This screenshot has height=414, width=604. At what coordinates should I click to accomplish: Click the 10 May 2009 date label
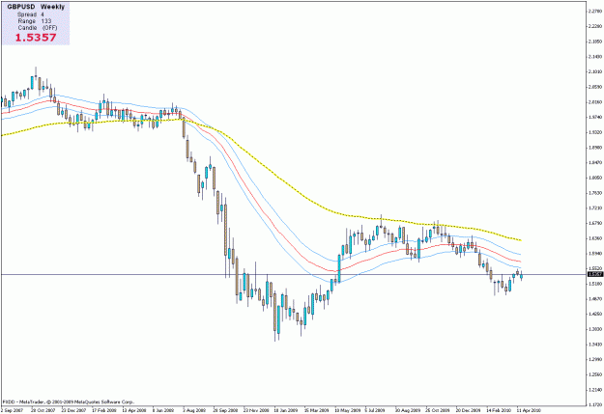pyautogui.click(x=347, y=410)
